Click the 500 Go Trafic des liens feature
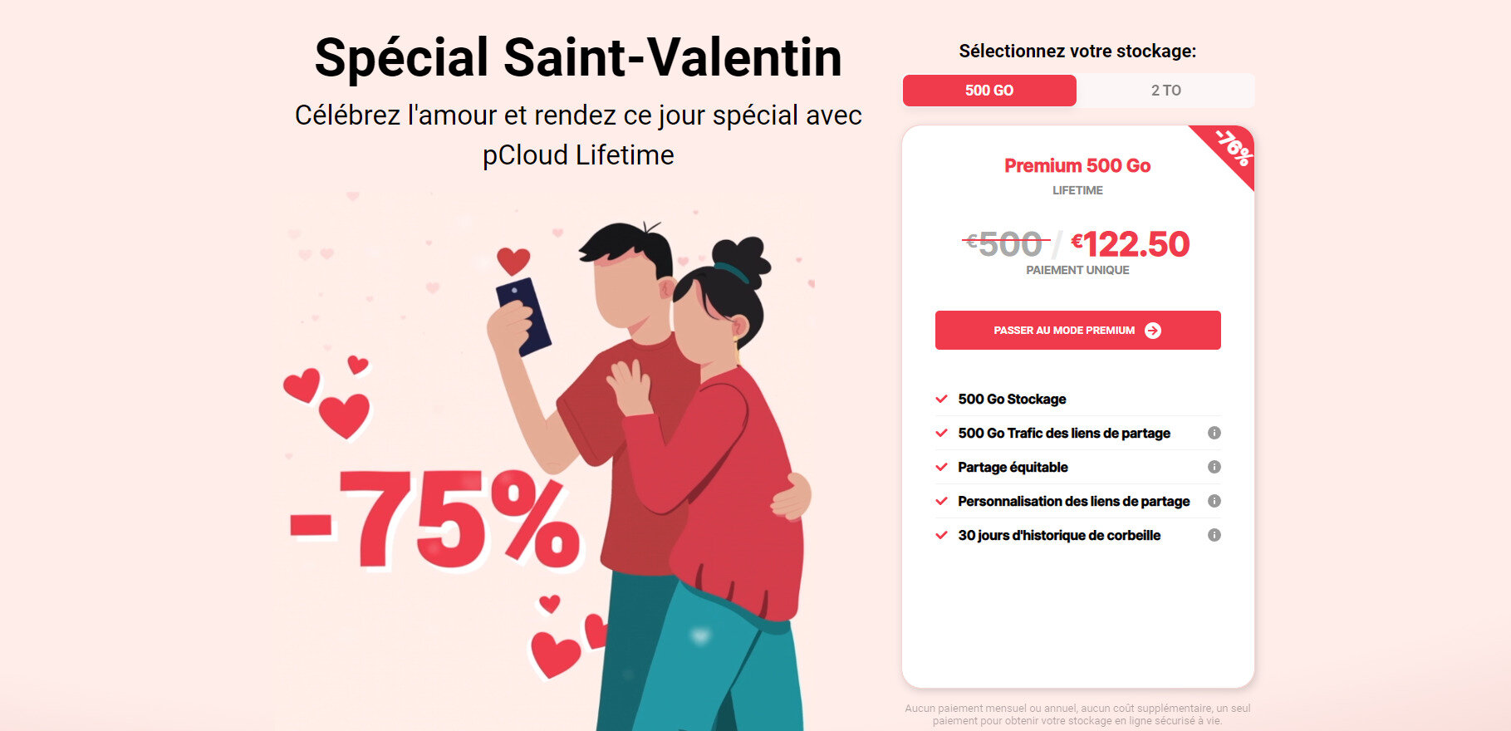This screenshot has width=1511, height=731. click(1064, 433)
